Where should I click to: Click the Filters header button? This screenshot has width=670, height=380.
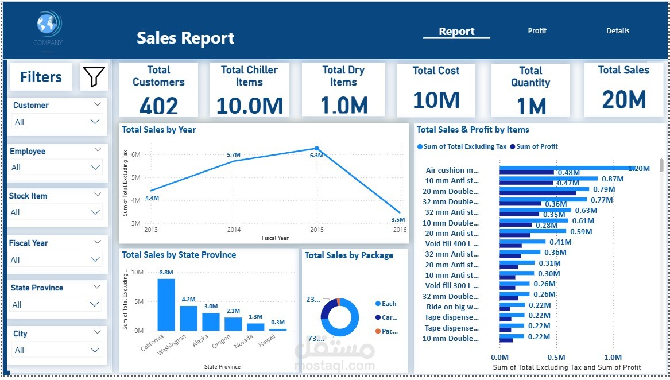point(41,77)
